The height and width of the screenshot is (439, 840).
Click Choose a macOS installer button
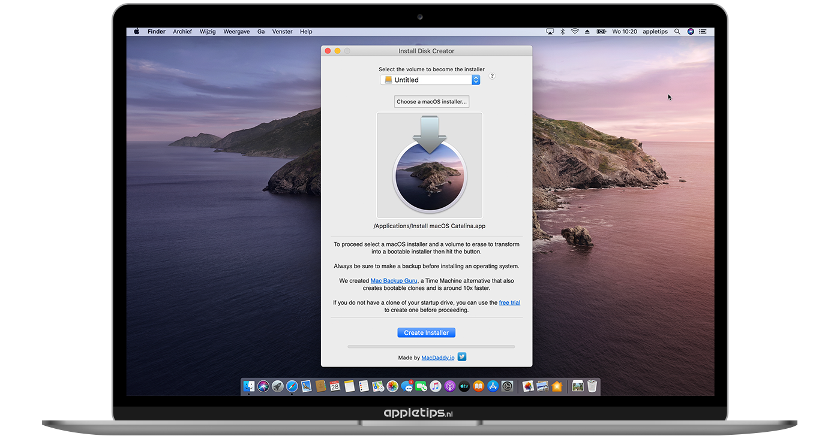click(431, 102)
